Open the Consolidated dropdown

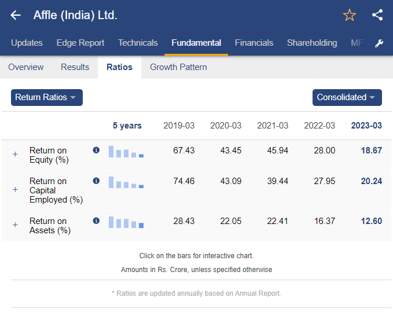coord(347,97)
